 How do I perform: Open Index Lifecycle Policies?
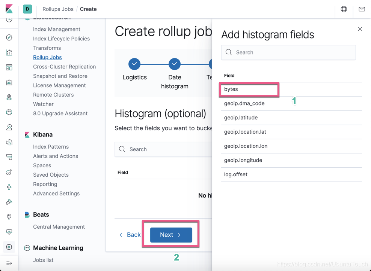pyautogui.click(x=61, y=39)
